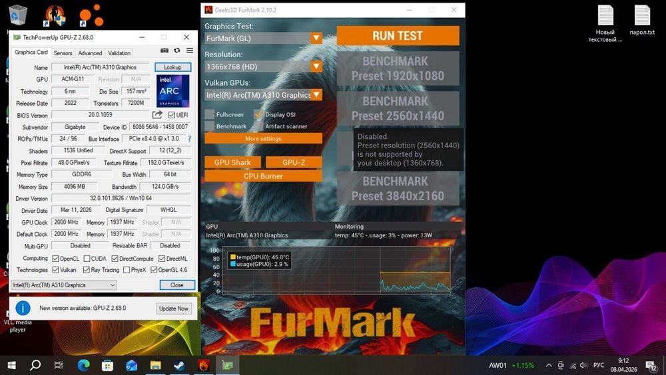Toggle the OpenGL 4.6 checkbox
This screenshot has height=375, width=666.
tap(154, 270)
